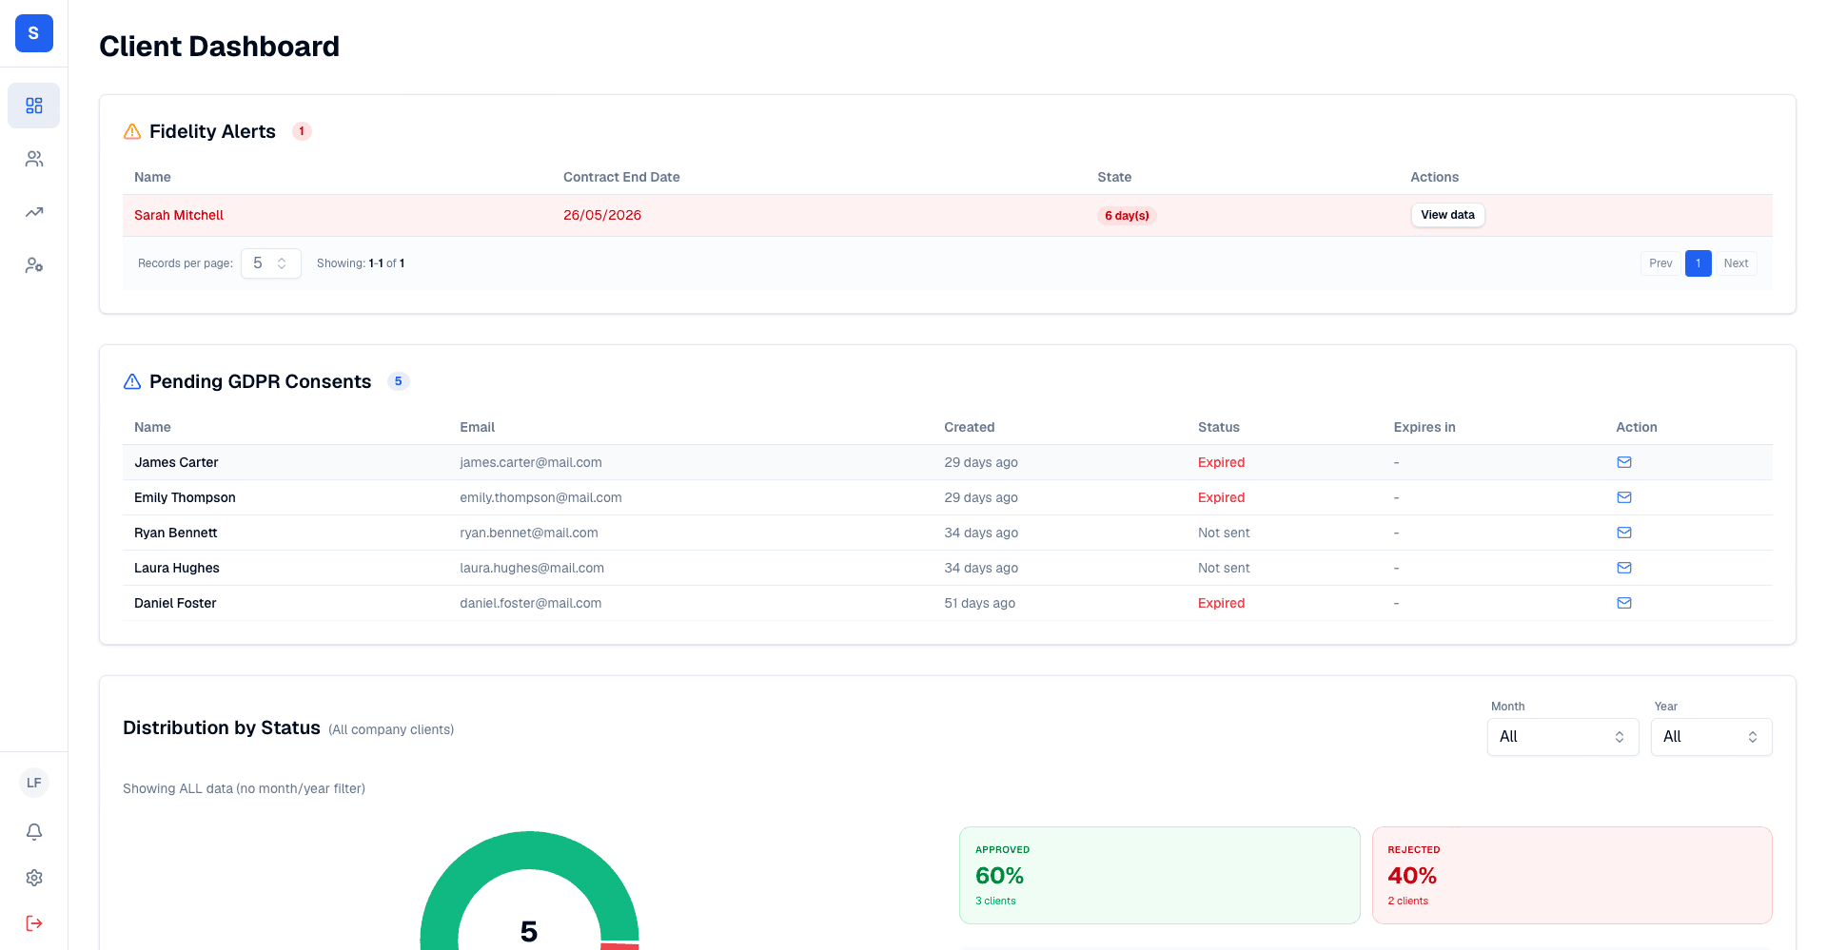
Task: Send consent email to Emily Thompson
Action: pyautogui.click(x=1624, y=497)
